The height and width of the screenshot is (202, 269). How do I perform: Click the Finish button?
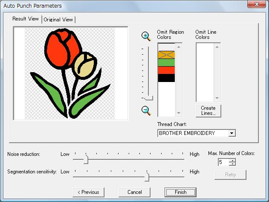point(180,192)
